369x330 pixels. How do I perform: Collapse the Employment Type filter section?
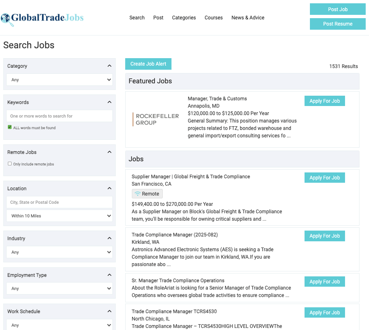[x=110, y=275]
